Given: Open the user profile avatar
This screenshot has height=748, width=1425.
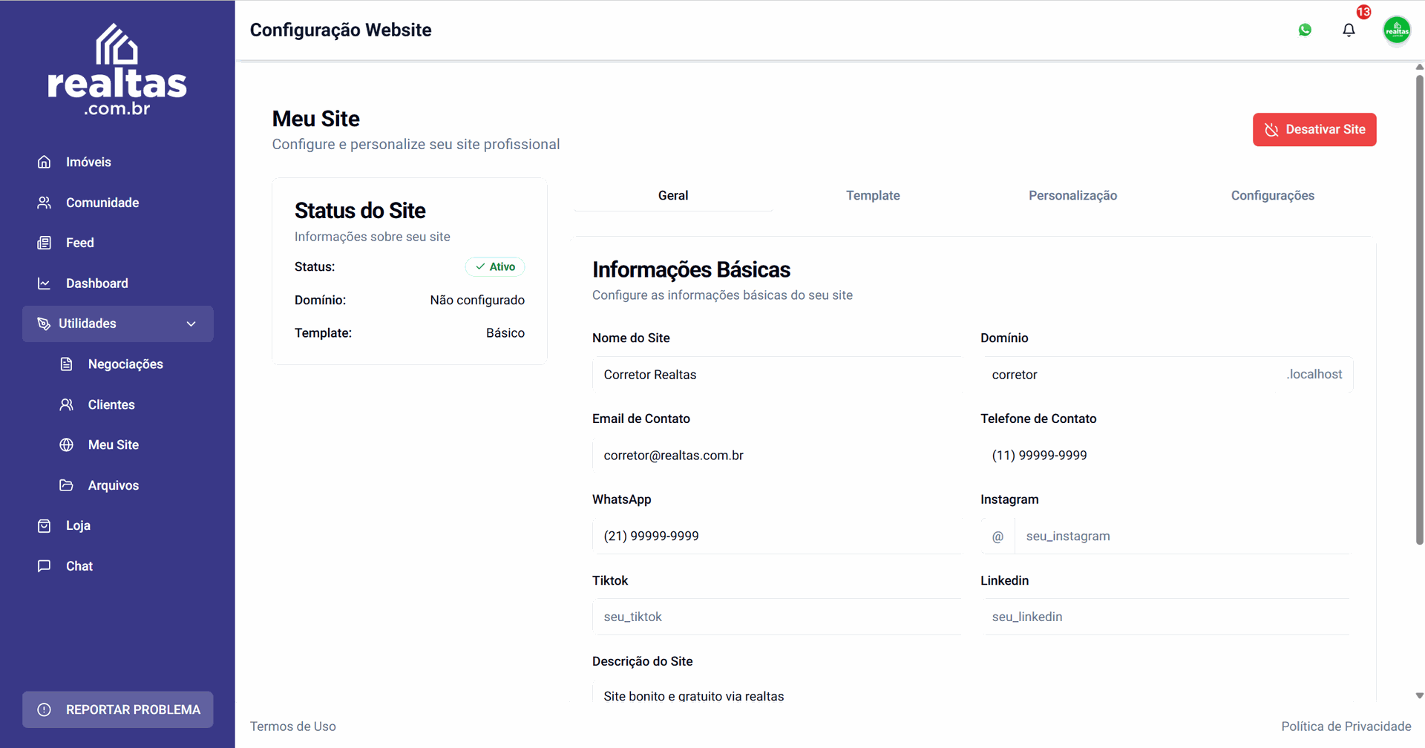Looking at the screenshot, I should click(1397, 30).
